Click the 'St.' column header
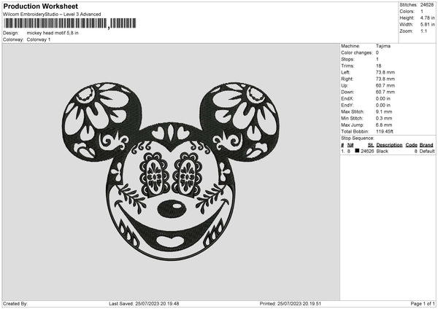 click(x=371, y=145)
